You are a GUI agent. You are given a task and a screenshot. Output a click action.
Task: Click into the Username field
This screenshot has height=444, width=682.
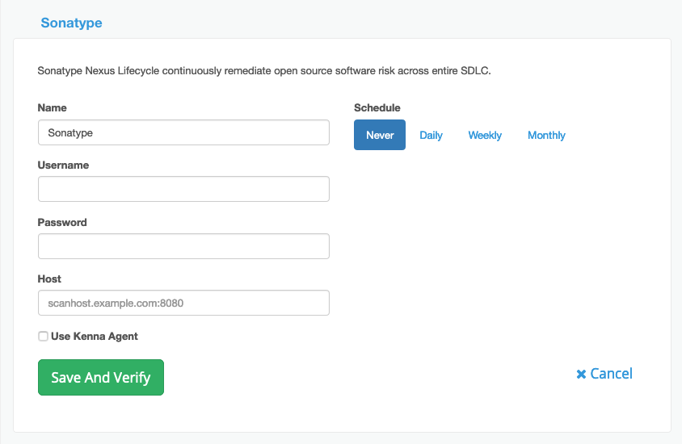pos(183,189)
